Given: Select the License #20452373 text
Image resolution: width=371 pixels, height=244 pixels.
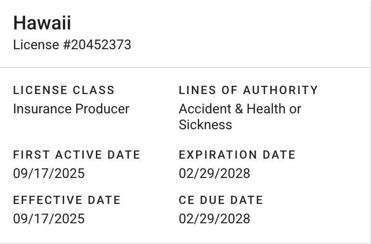Looking at the screenshot, I should tap(72, 45).
